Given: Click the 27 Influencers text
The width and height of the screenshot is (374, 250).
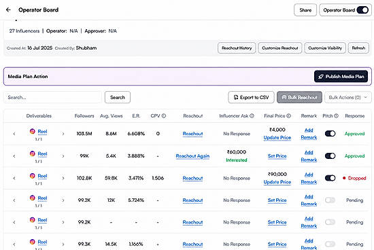Looking at the screenshot, I should pos(24,31).
